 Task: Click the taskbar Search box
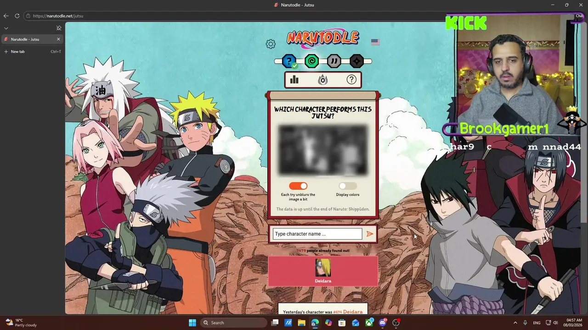tap(233, 323)
